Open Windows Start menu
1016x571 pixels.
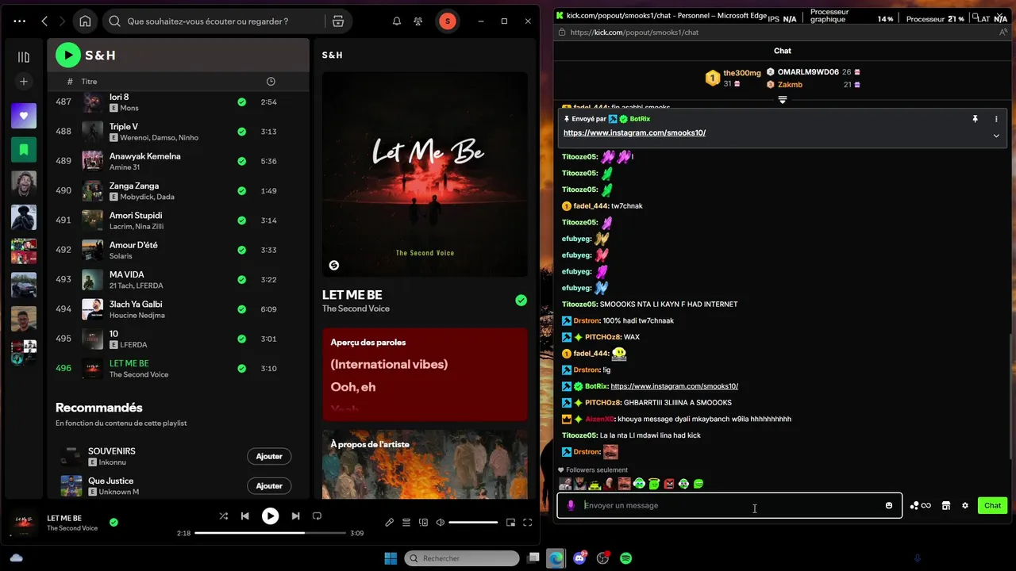391,558
